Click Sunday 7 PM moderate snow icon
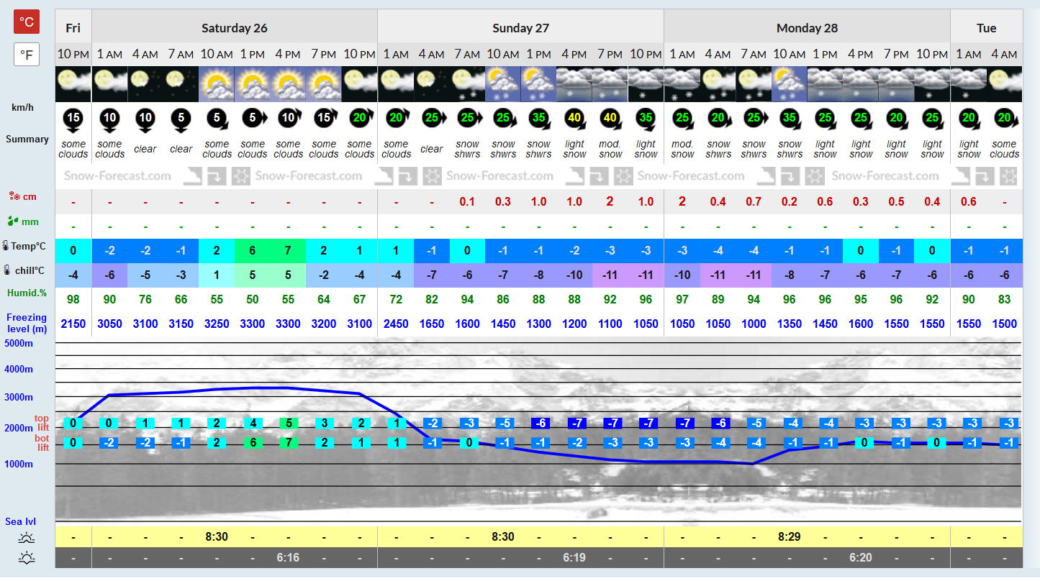 click(610, 84)
